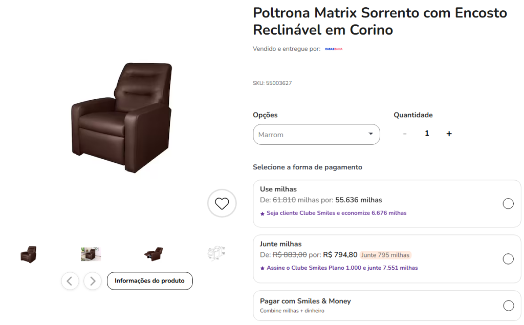Select the 'Use milhas' payment option
Image resolution: width=524 pixels, height=325 pixels.
coord(508,203)
